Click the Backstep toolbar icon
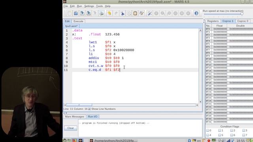The height and width of the screenshot is (142, 253). click(x=169, y=13)
